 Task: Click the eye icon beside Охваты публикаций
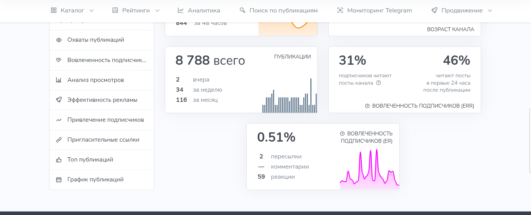coord(59,40)
